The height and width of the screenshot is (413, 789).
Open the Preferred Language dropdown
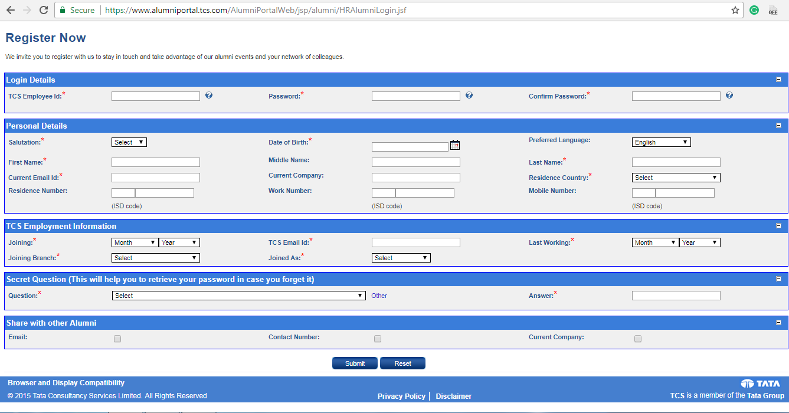(662, 142)
